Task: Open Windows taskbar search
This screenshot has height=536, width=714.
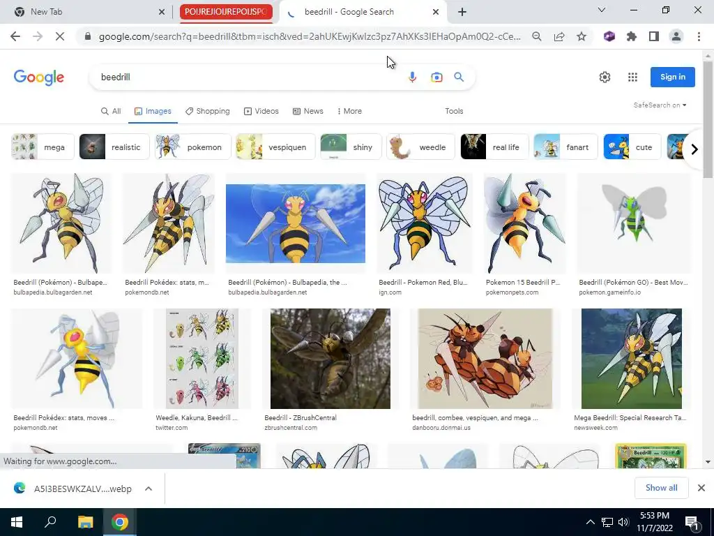Action: coord(50,522)
